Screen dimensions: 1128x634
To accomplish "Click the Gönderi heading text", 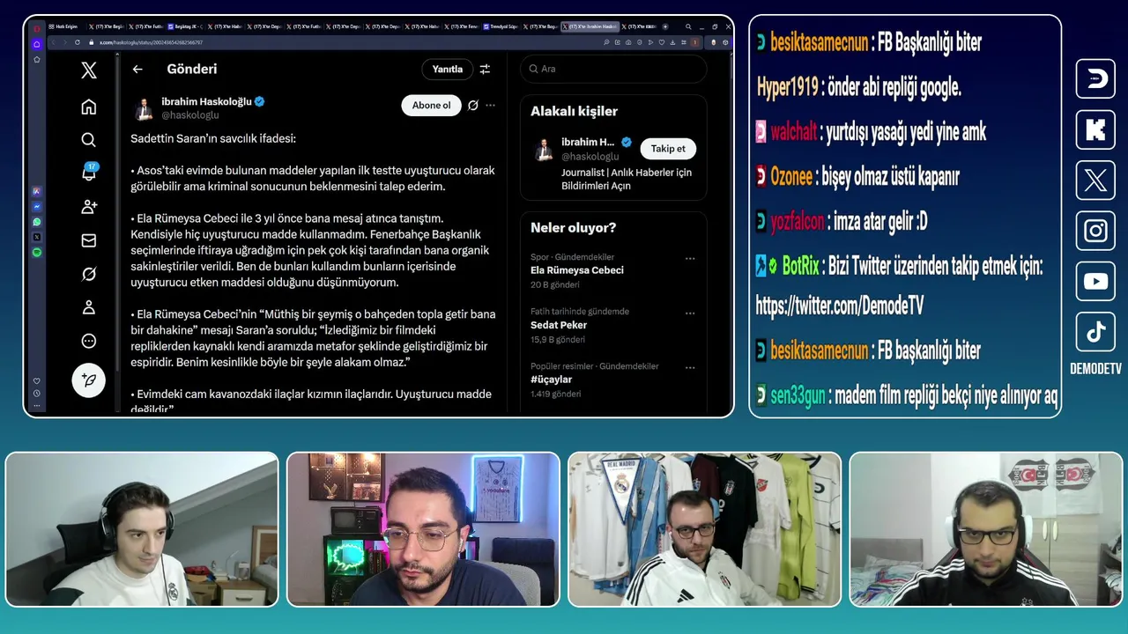I will (x=192, y=69).
